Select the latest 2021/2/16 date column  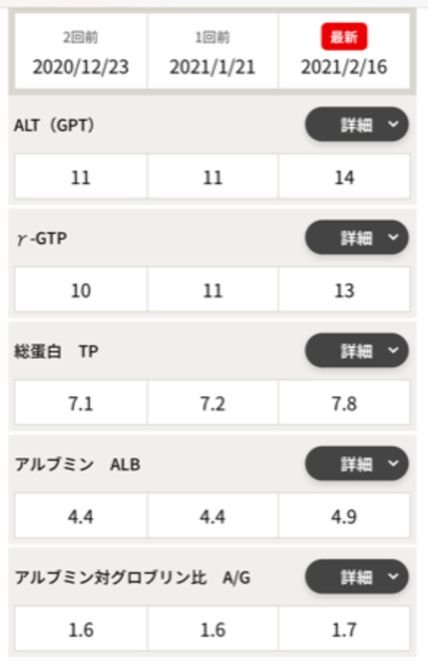click(x=344, y=51)
